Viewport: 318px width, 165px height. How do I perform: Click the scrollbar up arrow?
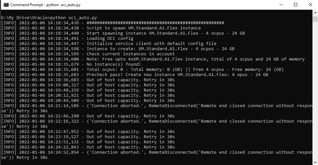[315, 13]
